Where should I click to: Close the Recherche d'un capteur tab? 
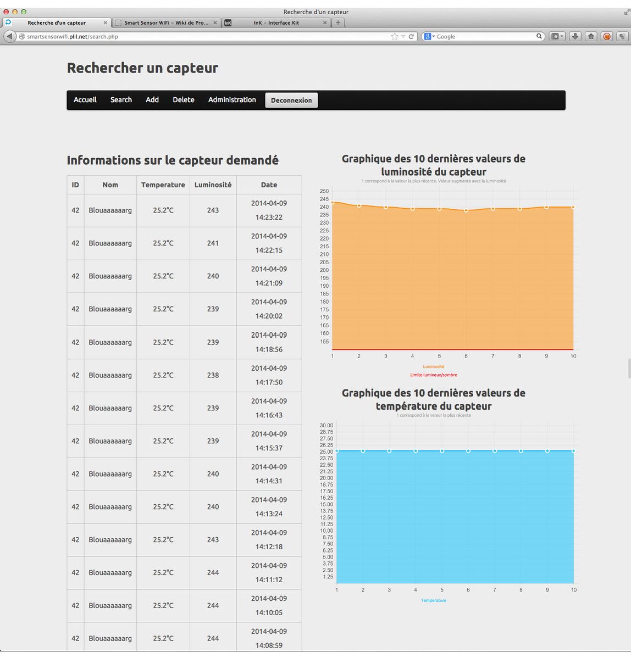(106, 23)
